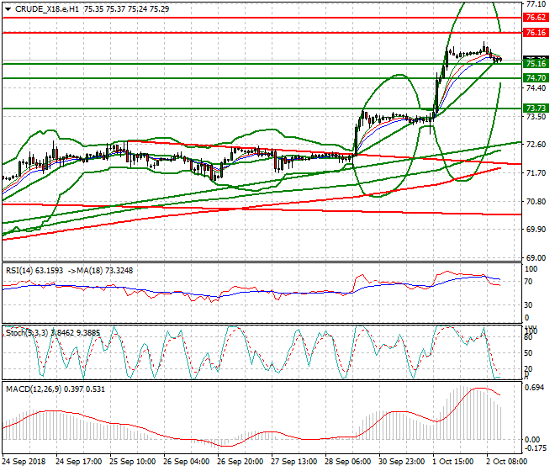Click the 69.90 price scale value

coord(536,230)
